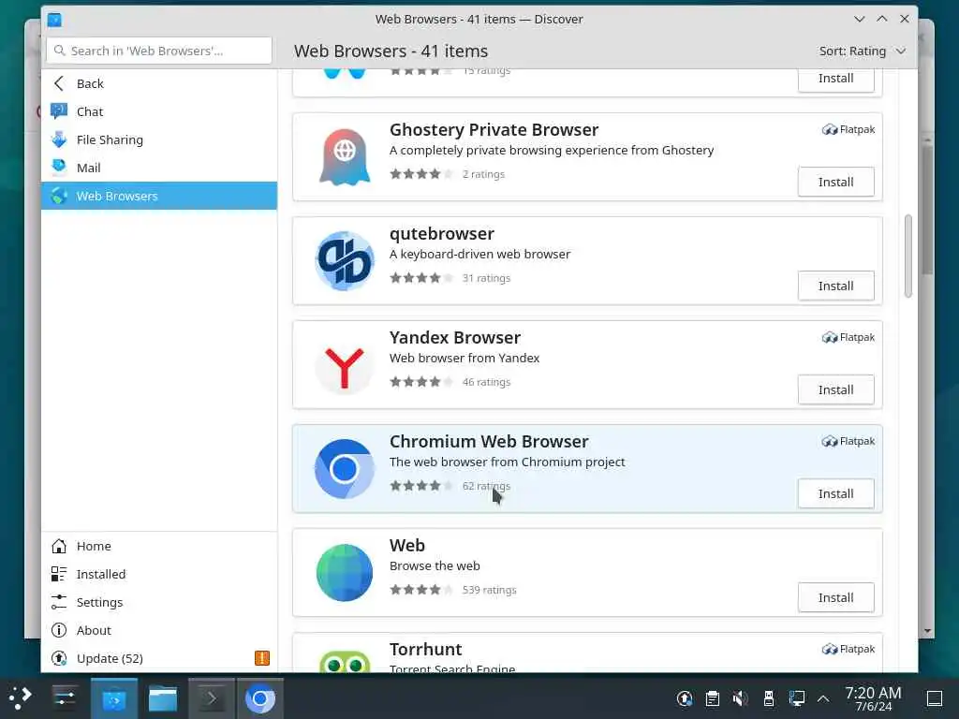
Task: Open System Settings from the taskbar
Action: pos(65,697)
